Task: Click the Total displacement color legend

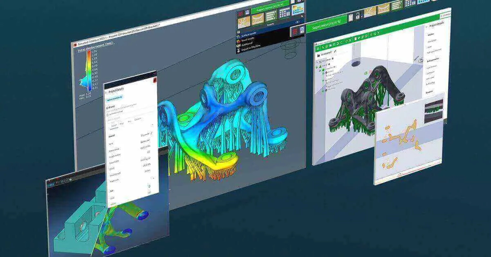Action: tap(88, 69)
